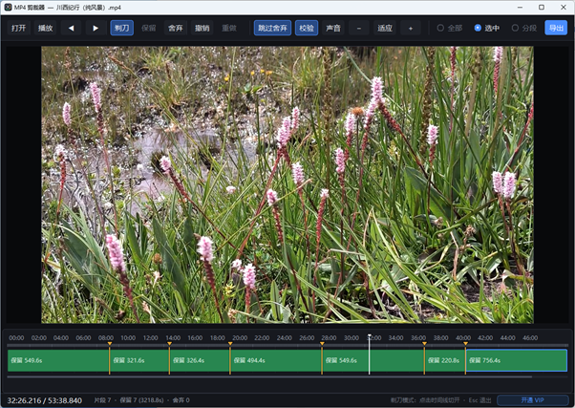Open a video with 打开 button
This screenshot has width=575, height=408.
[x=19, y=28]
